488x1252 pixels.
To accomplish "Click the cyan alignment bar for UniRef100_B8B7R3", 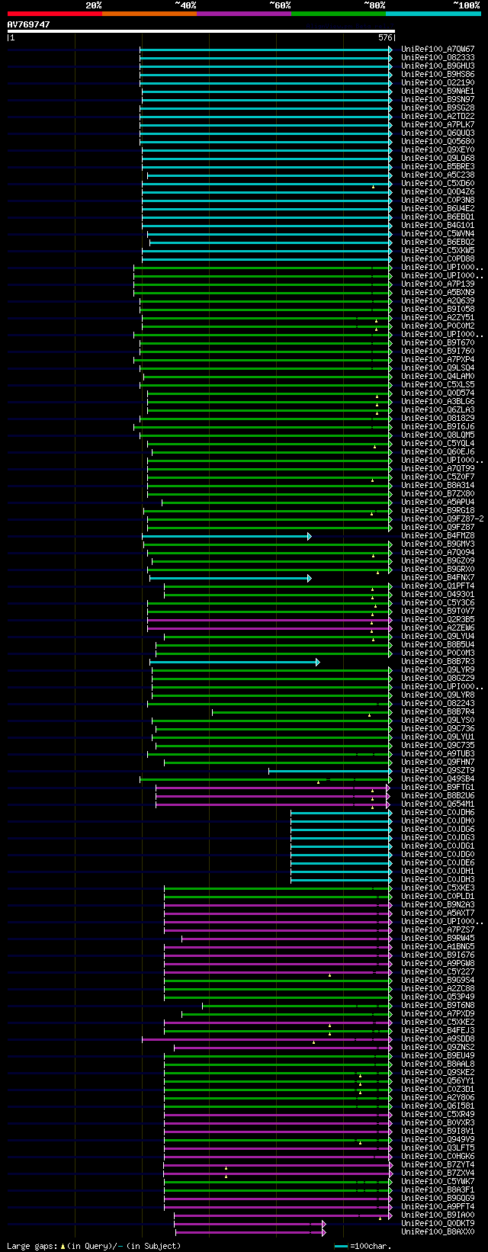I will coord(235,662).
